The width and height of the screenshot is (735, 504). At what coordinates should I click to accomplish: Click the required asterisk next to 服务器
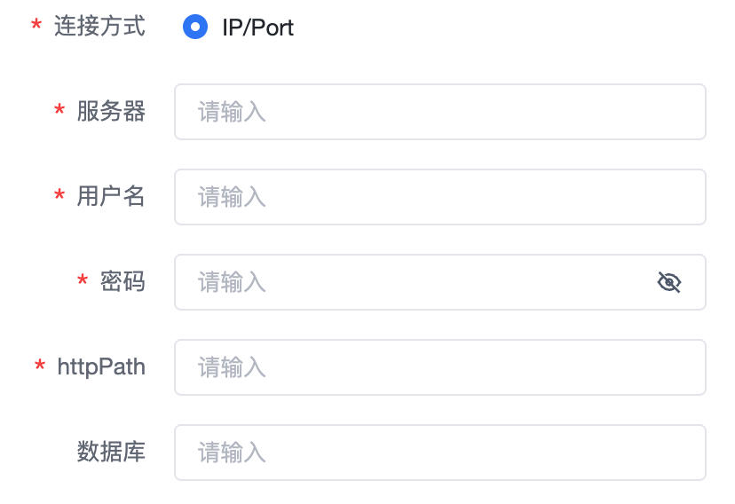[x=59, y=112]
